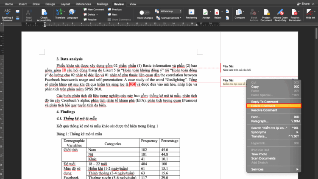Toggle the Reviewing pane
This screenshot has height=179, width=318.
pos(192,13)
